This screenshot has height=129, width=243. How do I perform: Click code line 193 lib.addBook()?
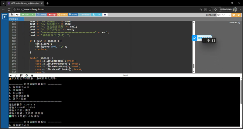[x=55, y=61]
